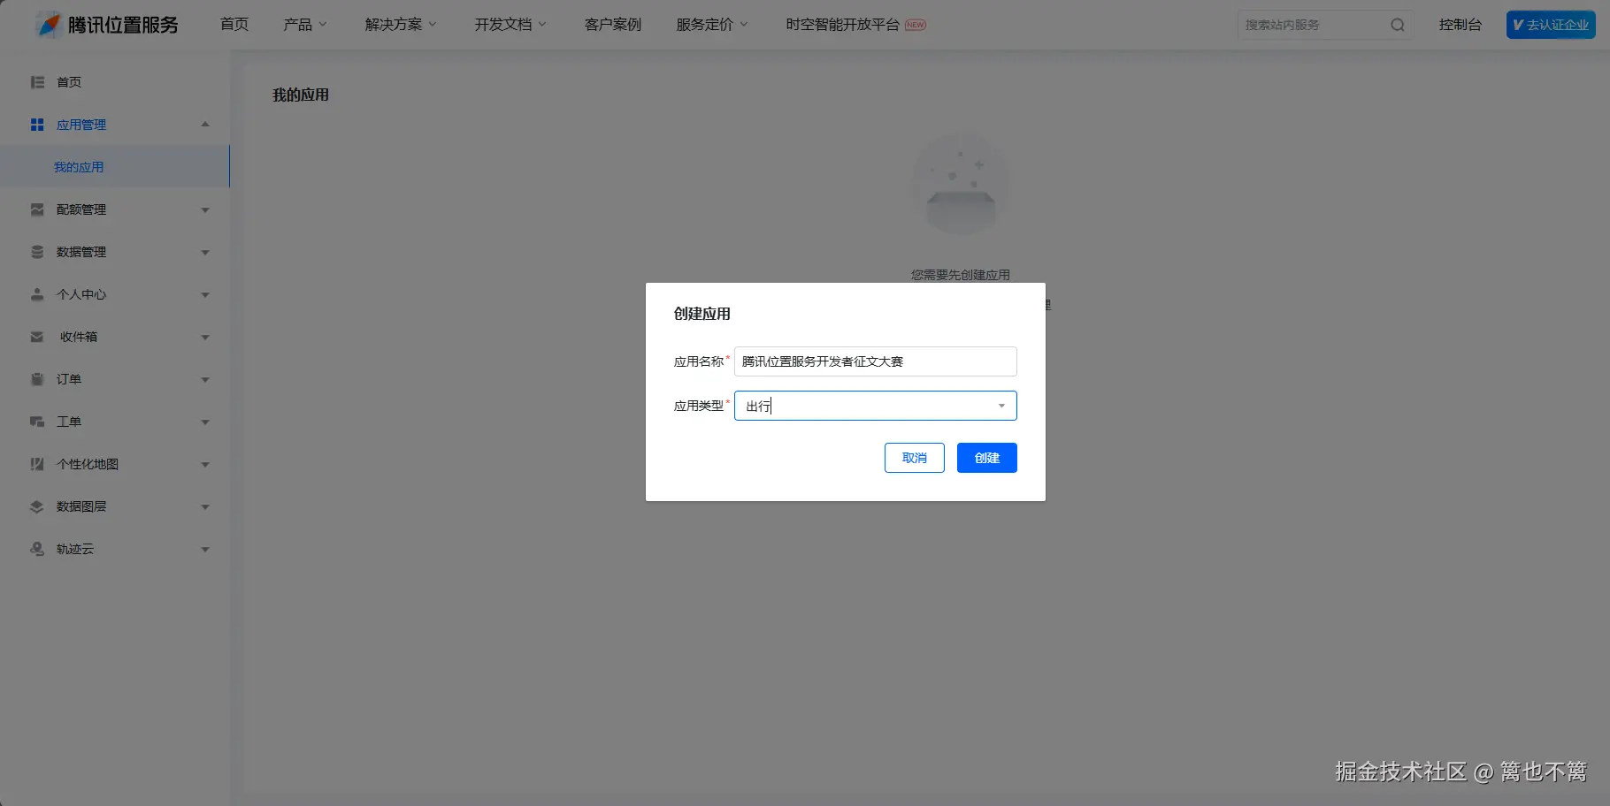Open the 应用类型 dropdown arrow
Image resolution: width=1610 pixels, height=806 pixels.
(1001, 406)
